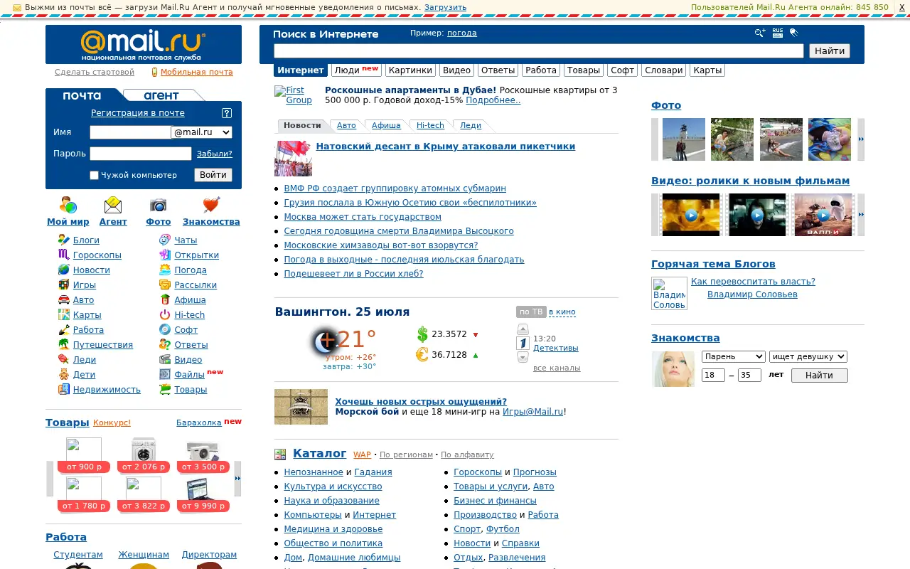Click the Софт disc icon
The image size is (910, 569).
point(165,329)
